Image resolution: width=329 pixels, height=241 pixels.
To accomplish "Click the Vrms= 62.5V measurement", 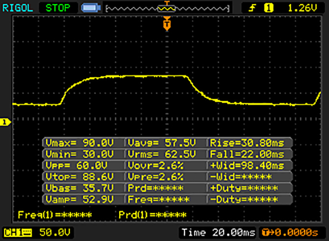I will coord(162,154).
